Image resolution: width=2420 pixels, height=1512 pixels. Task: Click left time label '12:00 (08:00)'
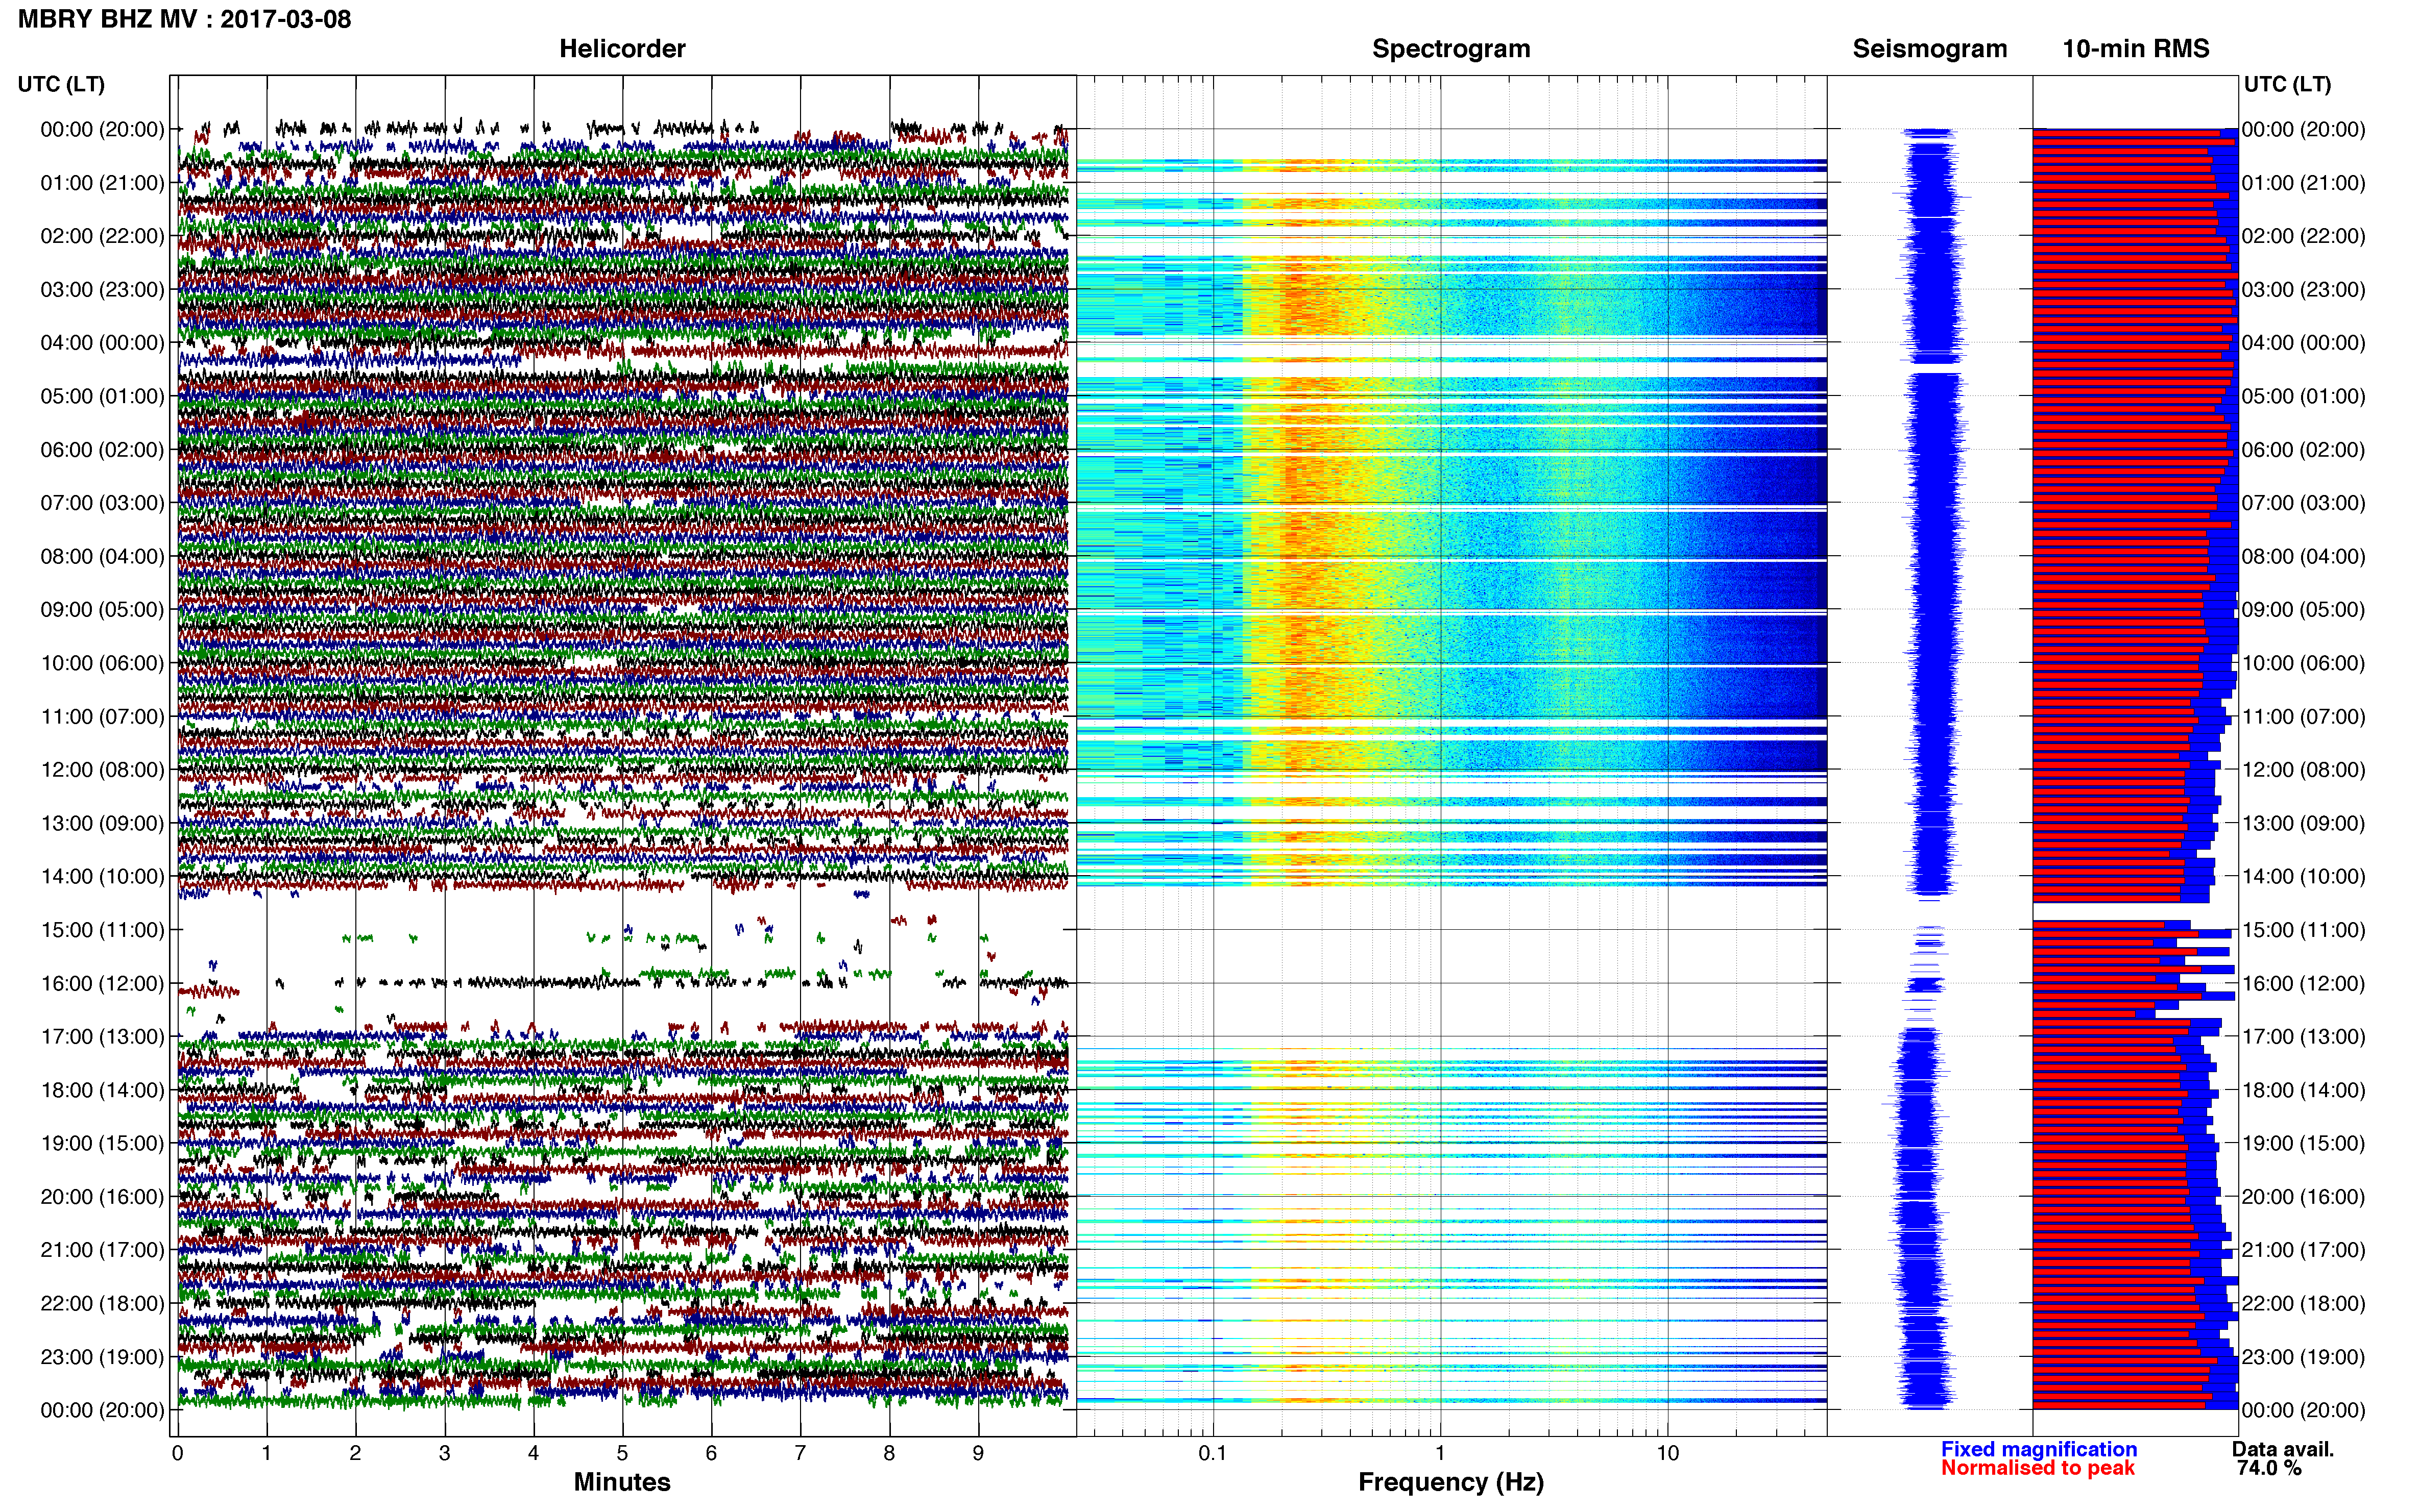pos(102,770)
